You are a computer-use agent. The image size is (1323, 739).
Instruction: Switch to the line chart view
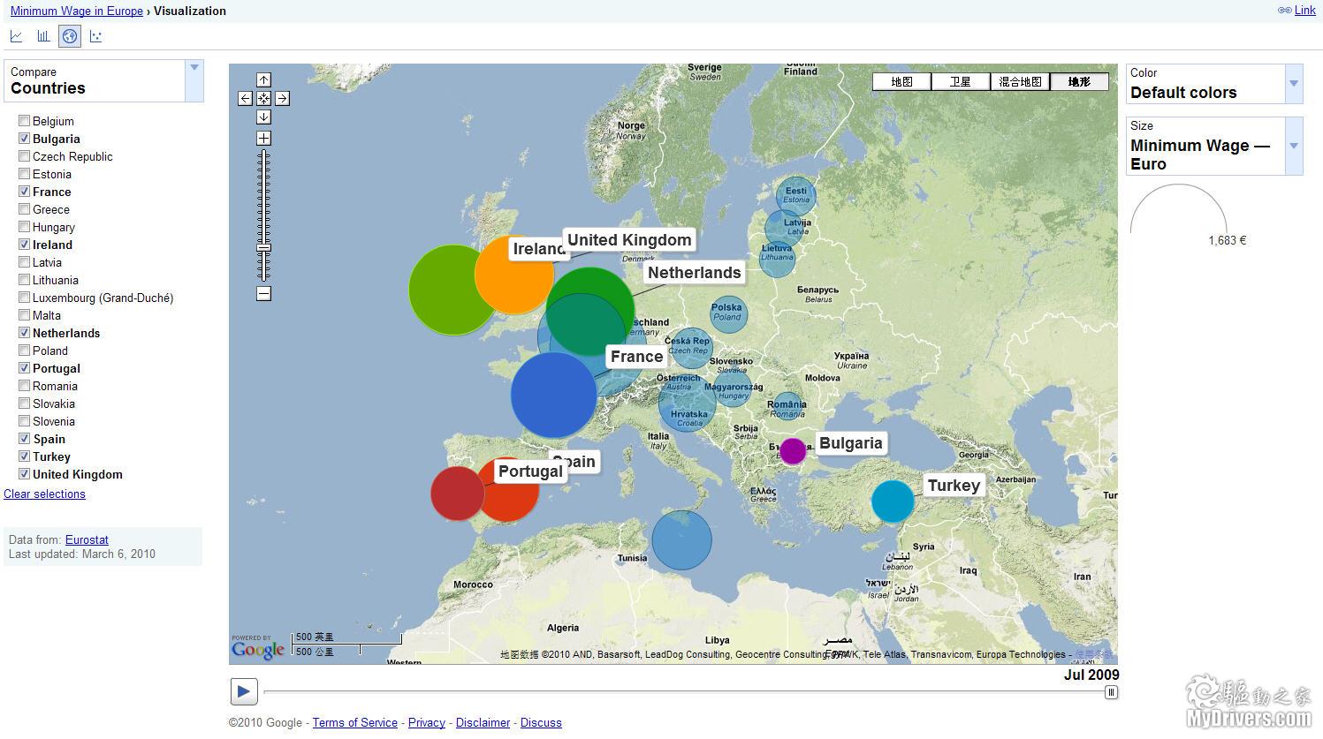pyautogui.click(x=16, y=36)
